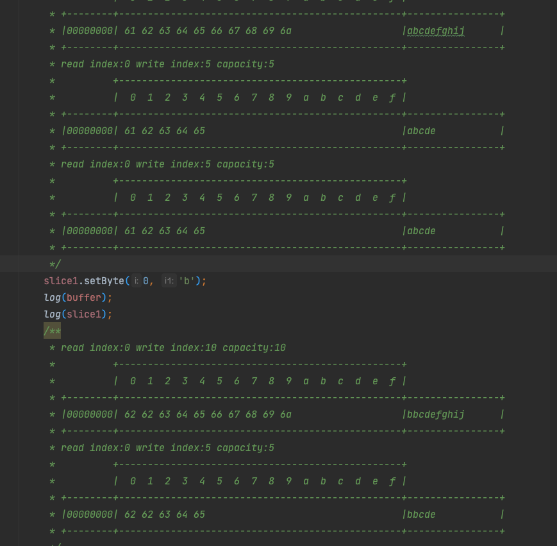Click the 'i:' parameter hint in setByte
Screen dimensions: 557x546
point(136,281)
